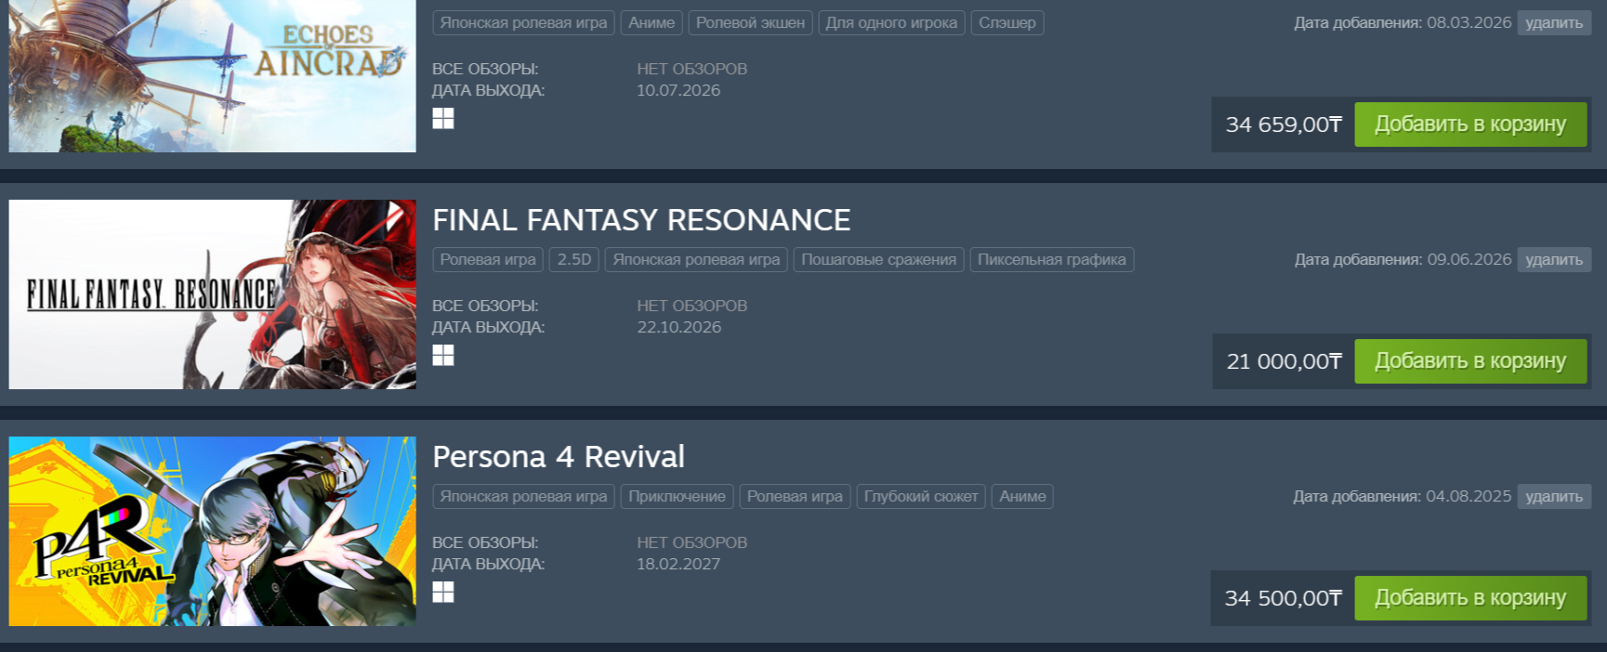
Task: Add Echoes of Aincrad to cart
Action: pyautogui.click(x=1470, y=124)
